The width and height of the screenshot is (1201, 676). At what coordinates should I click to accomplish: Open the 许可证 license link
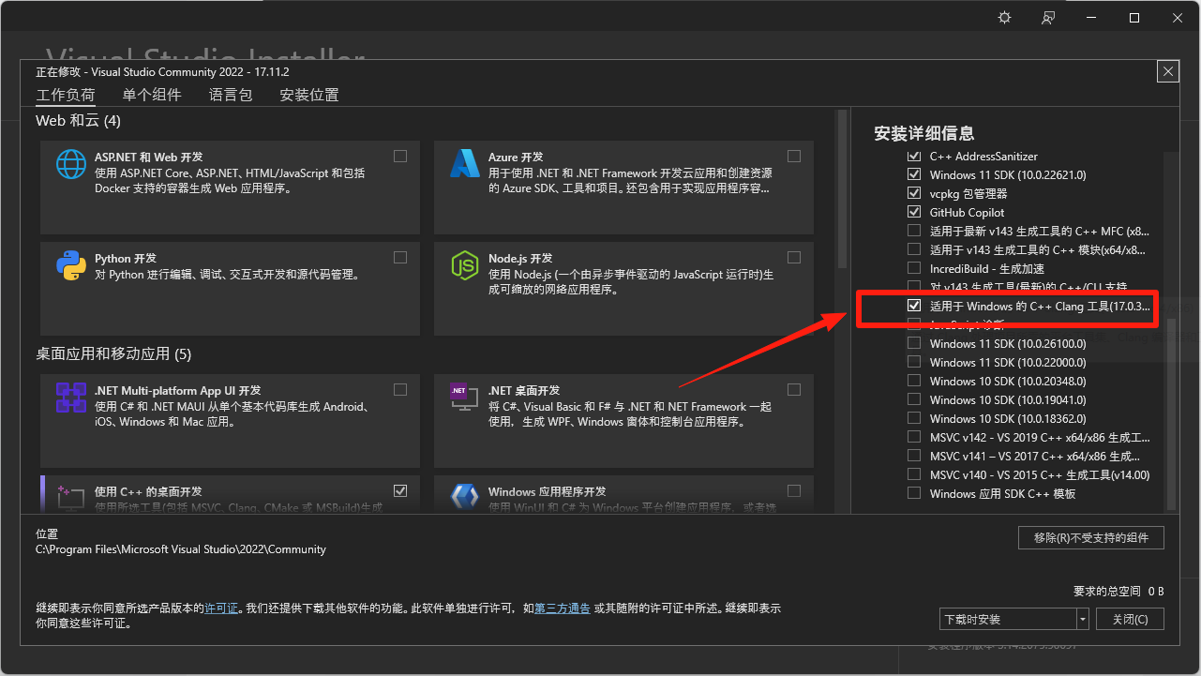[x=222, y=608]
